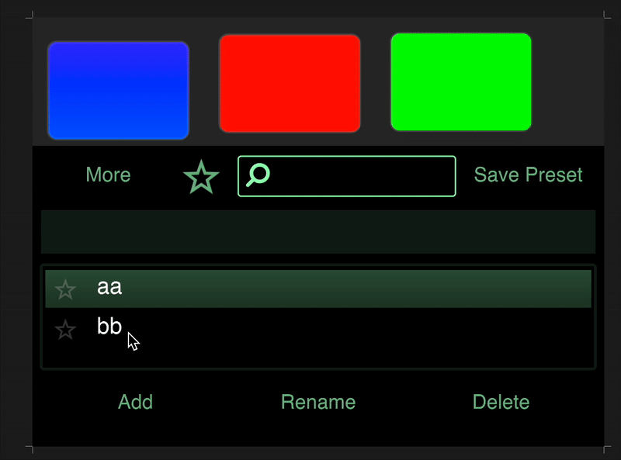621x460 pixels.
Task: Click the empty dark bar below search
Action: 318,231
